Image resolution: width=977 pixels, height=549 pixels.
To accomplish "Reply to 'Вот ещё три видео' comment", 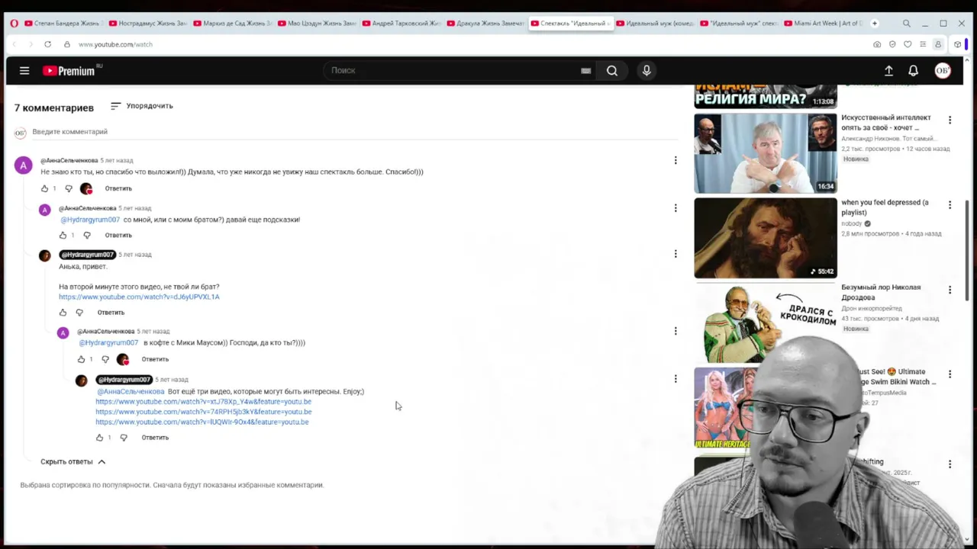I will coord(155,438).
